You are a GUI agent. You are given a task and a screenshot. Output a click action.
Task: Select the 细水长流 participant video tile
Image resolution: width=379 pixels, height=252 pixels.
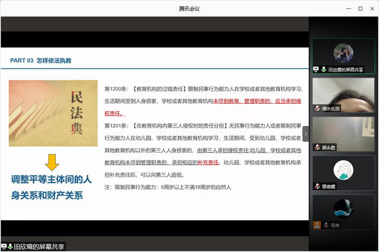pos(343,92)
